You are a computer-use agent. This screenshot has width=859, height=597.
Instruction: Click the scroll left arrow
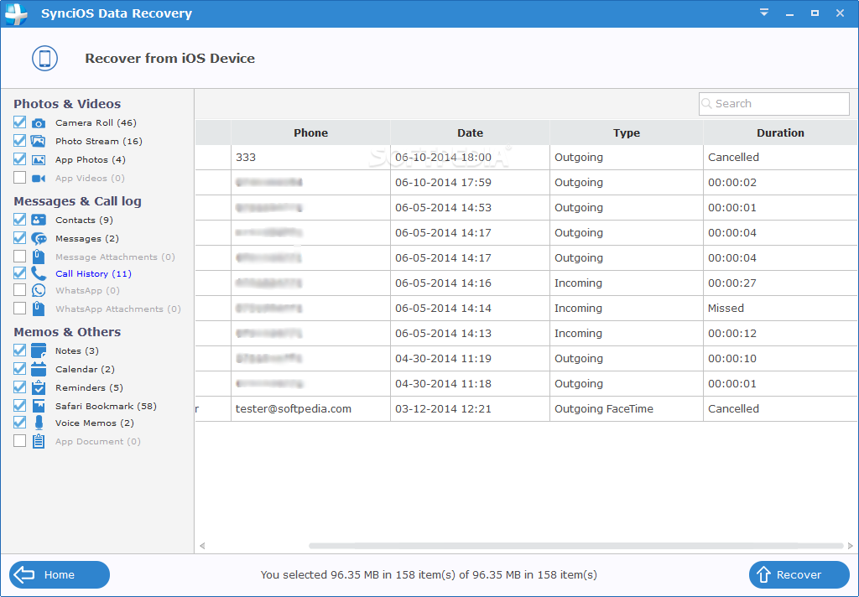(202, 546)
